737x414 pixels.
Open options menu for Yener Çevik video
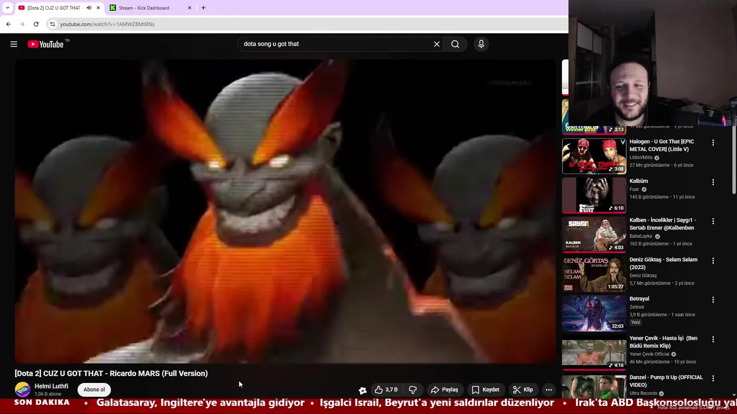click(x=713, y=339)
